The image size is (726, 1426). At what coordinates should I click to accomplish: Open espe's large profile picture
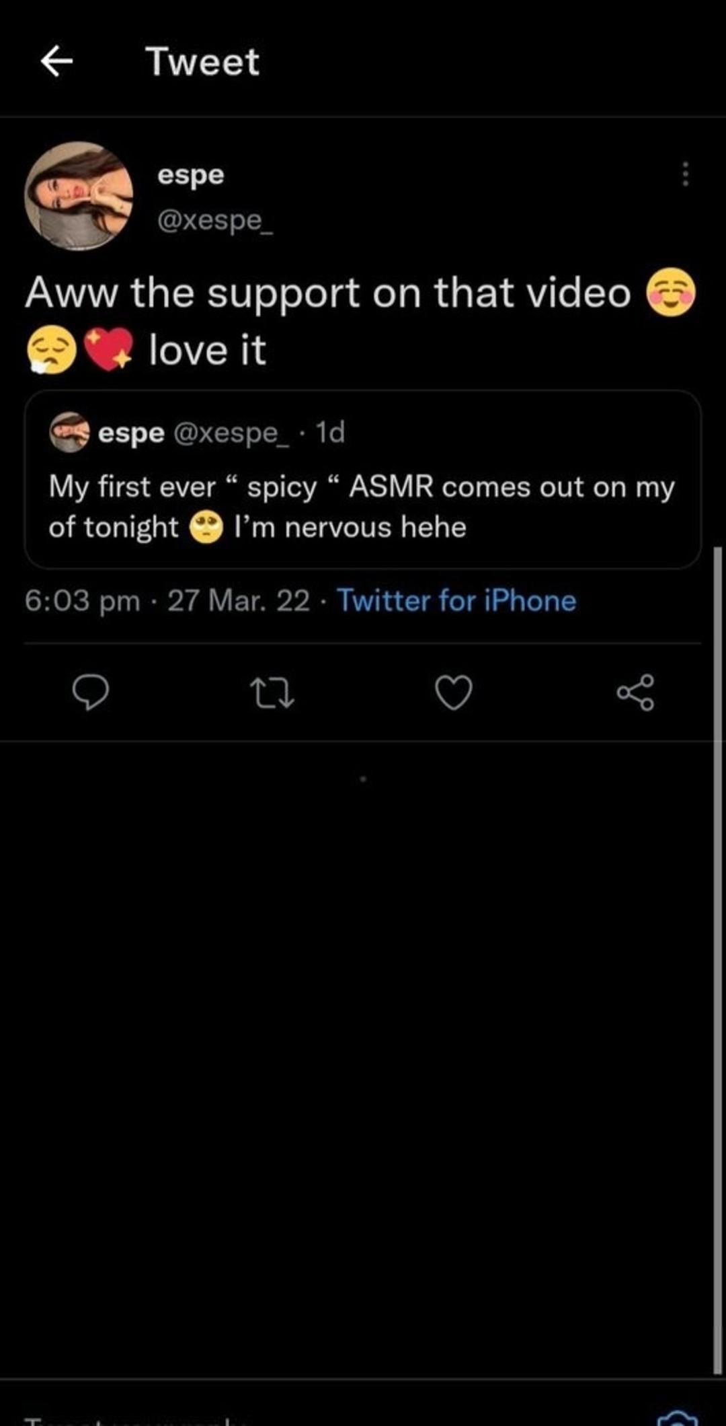79,196
